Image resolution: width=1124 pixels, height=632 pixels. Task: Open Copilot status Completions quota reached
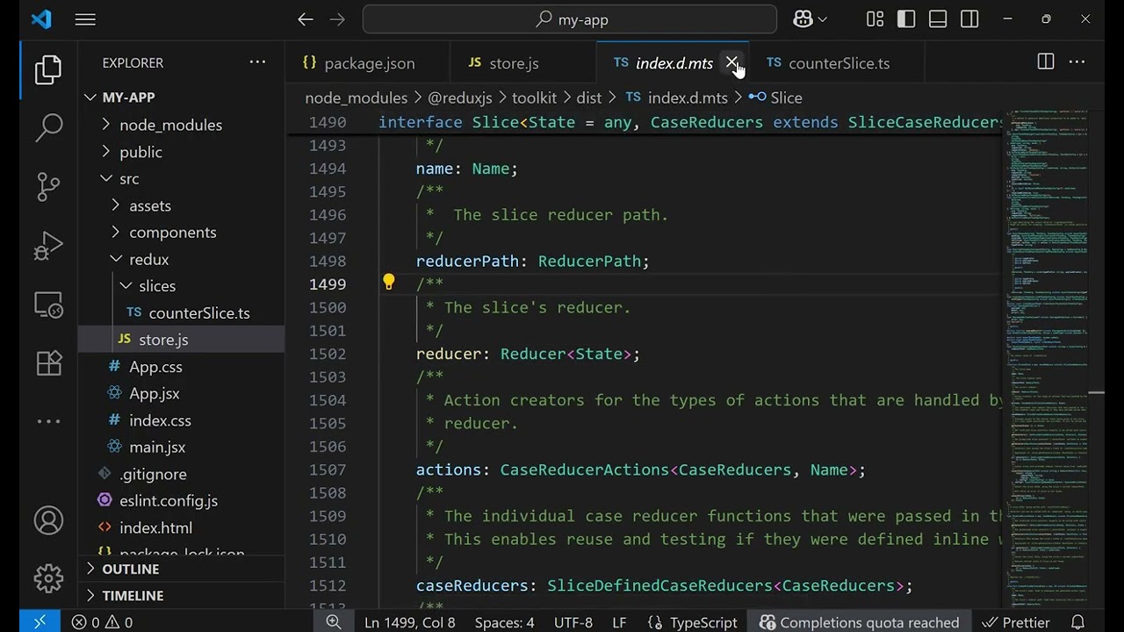860,621
